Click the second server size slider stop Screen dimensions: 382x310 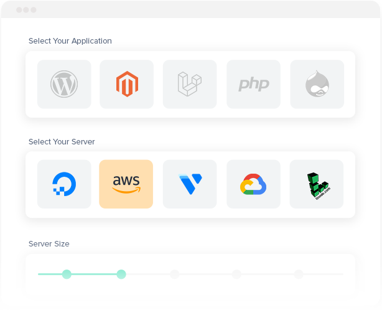[121, 274]
